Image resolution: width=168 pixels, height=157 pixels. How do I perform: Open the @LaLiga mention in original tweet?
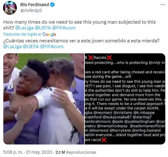24,28
